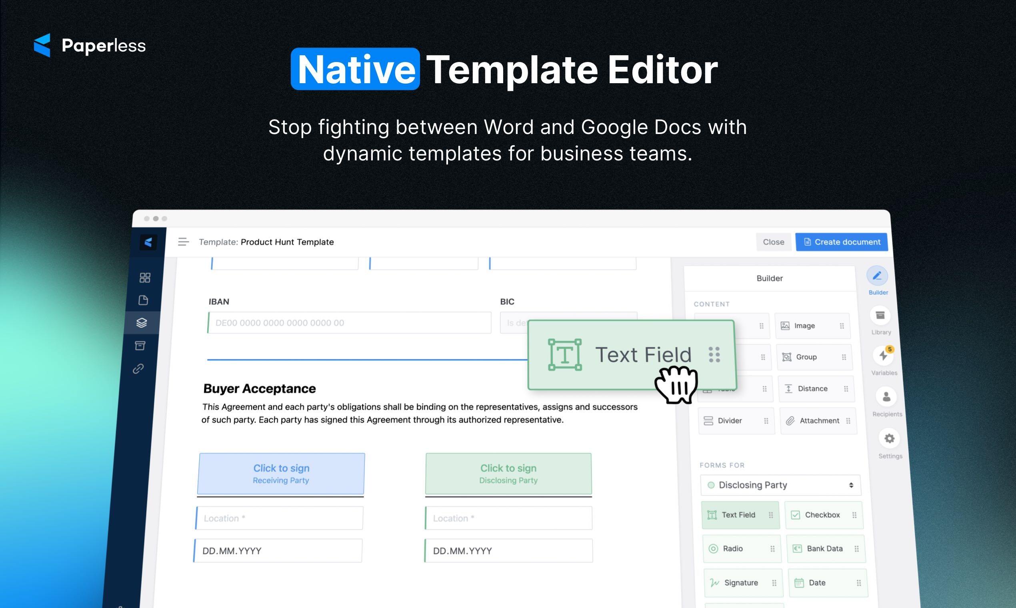Viewport: 1016px width, 608px height.
Task: Open the link chain icon in sidebar
Action: (138, 369)
